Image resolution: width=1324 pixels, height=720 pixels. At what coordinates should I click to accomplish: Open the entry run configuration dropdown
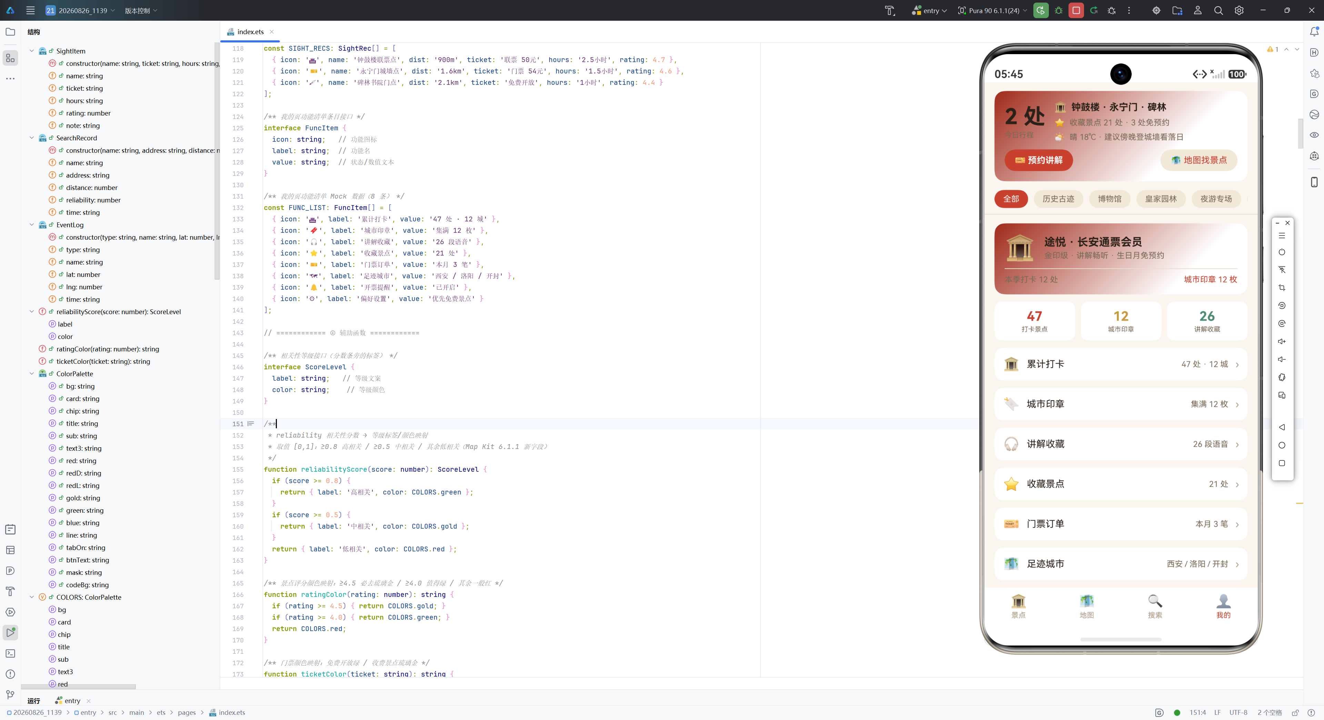click(x=929, y=10)
